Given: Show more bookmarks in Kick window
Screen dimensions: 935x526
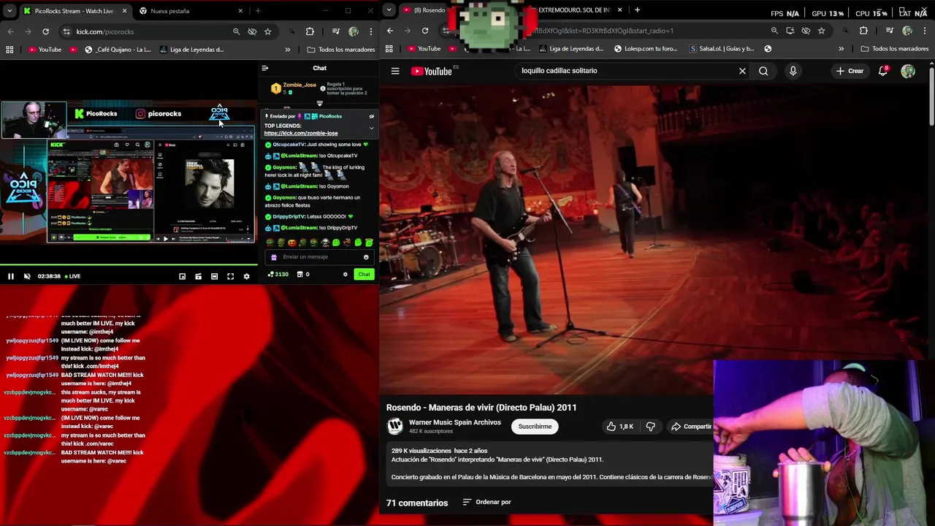Looking at the screenshot, I should tap(287, 50).
